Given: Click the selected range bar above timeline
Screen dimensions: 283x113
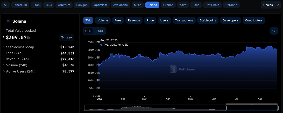Looking at the screenshot, I should [252, 104].
